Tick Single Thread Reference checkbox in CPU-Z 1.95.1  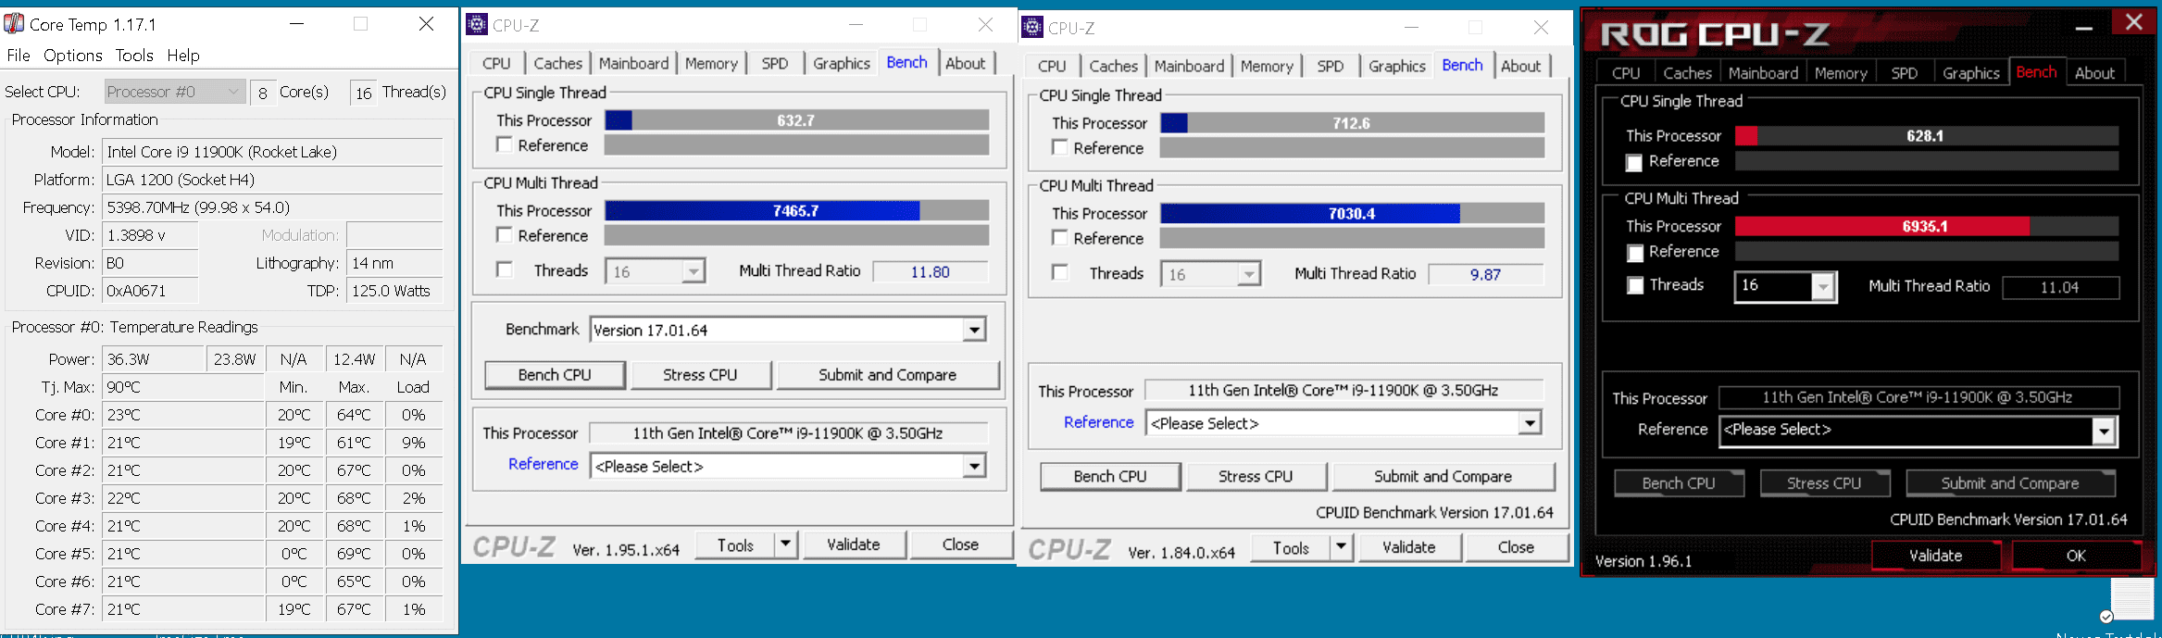tap(505, 144)
